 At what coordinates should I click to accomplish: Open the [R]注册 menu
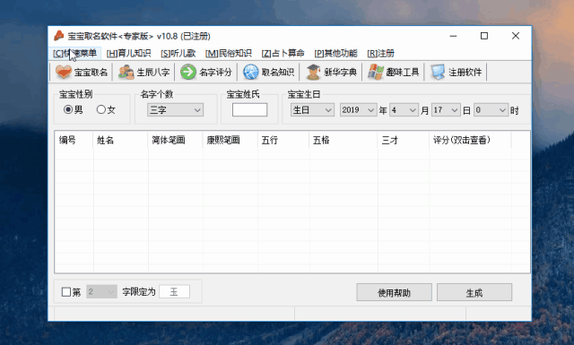pyautogui.click(x=380, y=54)
